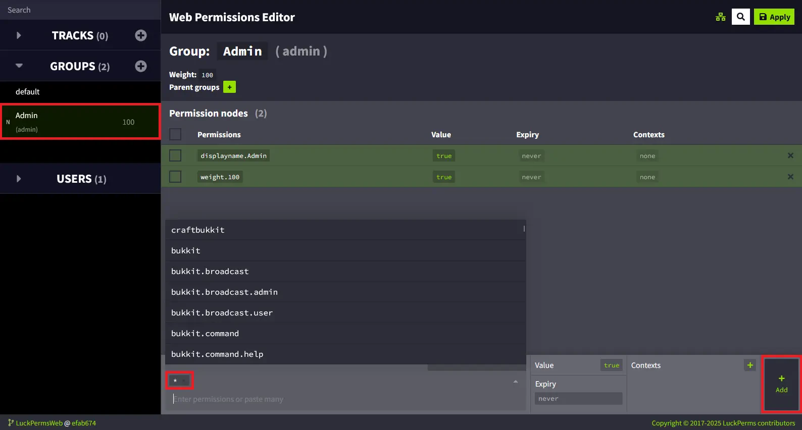Add a parent group with plus button

point(229,87)
